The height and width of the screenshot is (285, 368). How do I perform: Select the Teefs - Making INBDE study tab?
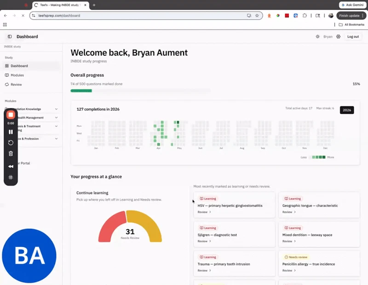coord(61,5)
